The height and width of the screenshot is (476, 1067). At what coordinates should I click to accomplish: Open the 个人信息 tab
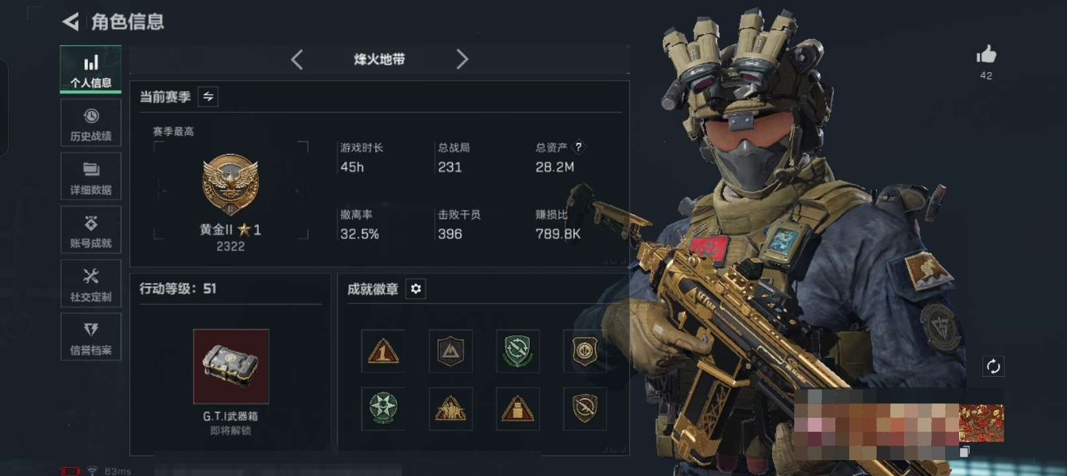(x=91, y=69)
